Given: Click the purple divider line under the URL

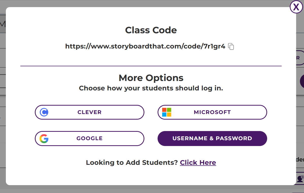Looking at the screenshot, I should [x=151, y=66].
